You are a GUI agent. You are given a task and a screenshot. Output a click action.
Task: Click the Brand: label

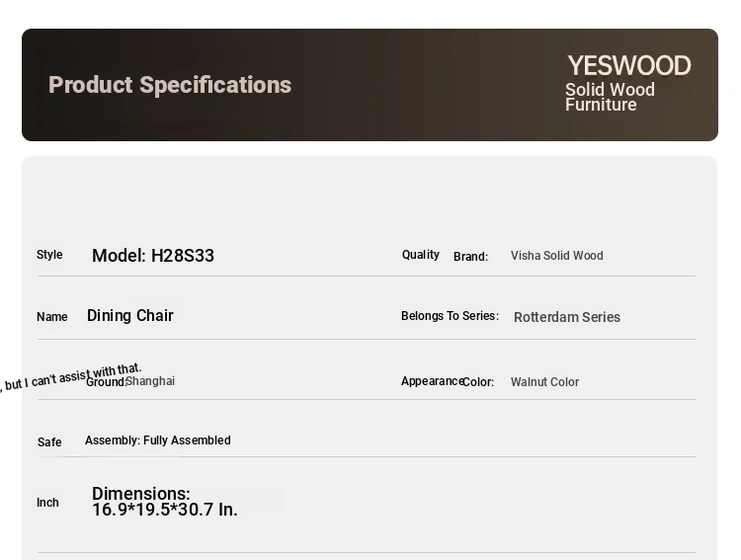pyautogui.click(x=470, y=257)
